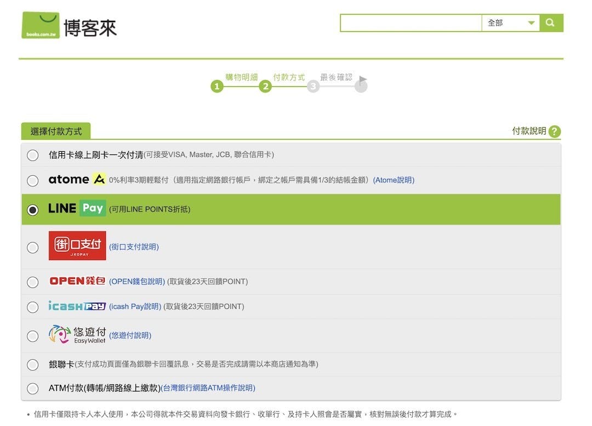This screenshot has width=592, height=426.
Task: Open the (悠遊付說明) link
Action: 130,336
